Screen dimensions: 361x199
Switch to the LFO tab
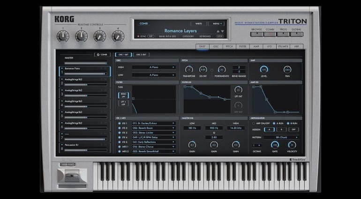(x=269, y=46)
